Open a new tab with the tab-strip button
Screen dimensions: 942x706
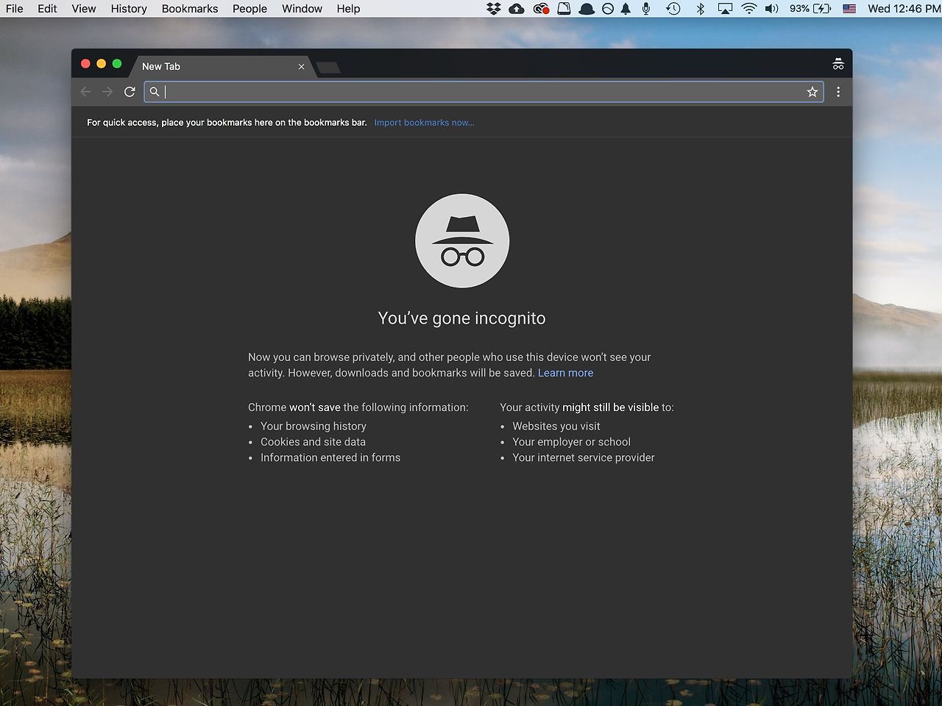point(328,68)
